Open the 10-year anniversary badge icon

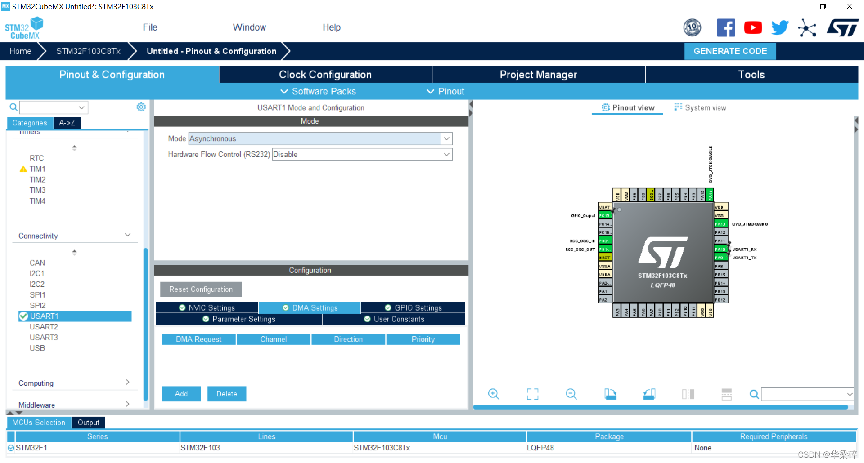tap(692, 28)
